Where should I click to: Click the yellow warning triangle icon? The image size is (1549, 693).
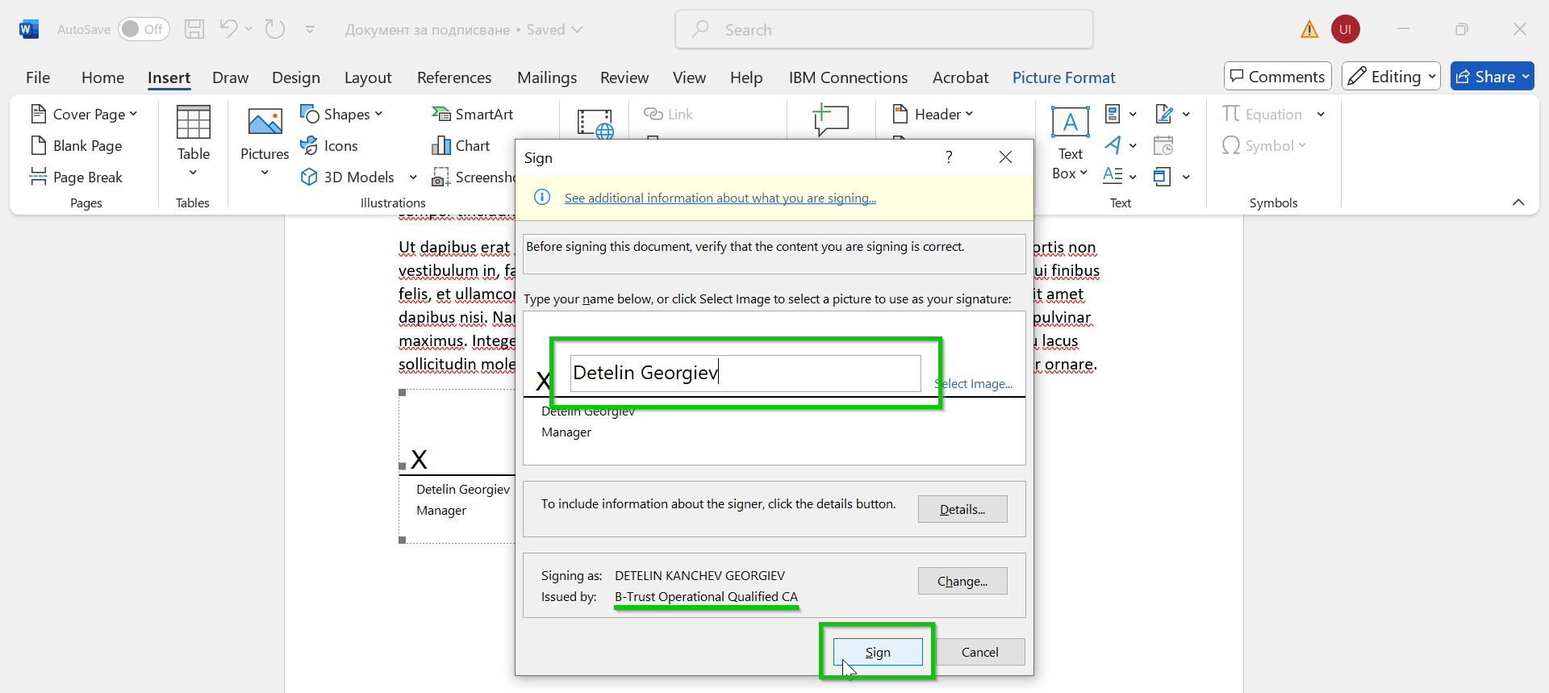click(x=1309, y=30)
